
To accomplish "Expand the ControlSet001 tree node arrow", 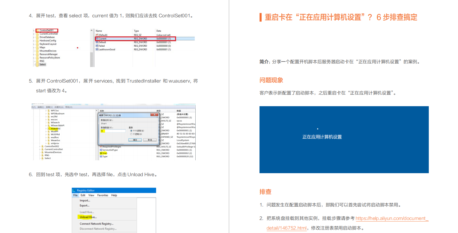I will [x=34, y=30].
